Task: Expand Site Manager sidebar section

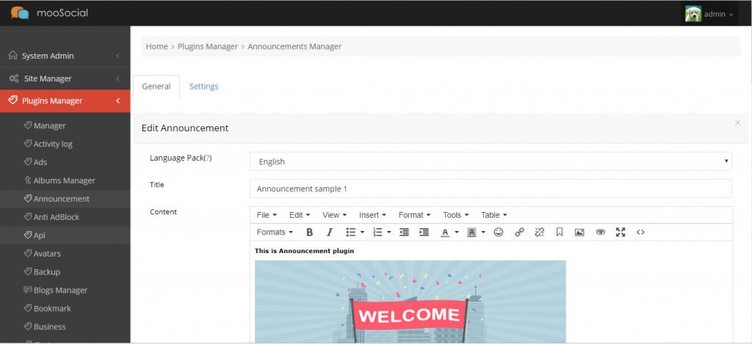Action: tap(65, 78)
